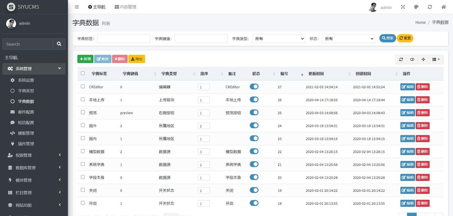
Task: Check the select-all checkbox in table header
Action: (82, 73)
